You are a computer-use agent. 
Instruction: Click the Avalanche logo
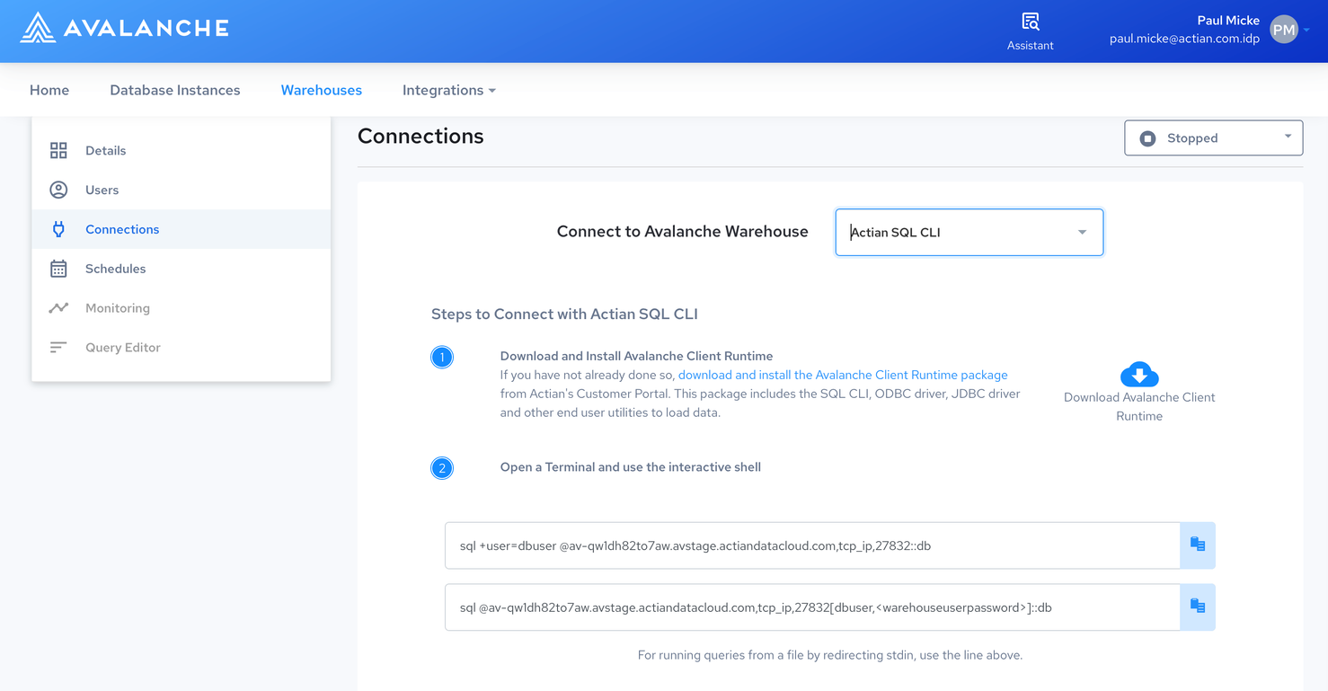point(124,28)
